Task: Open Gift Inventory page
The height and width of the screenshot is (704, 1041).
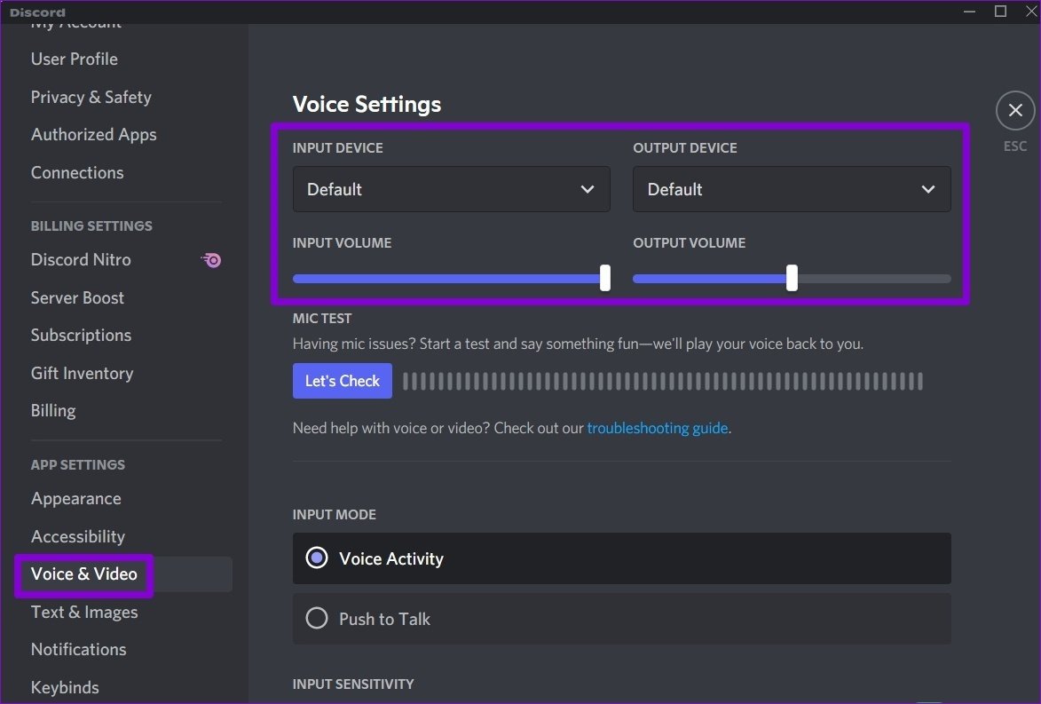Action: pyautogui.click(x=82, y=373)
